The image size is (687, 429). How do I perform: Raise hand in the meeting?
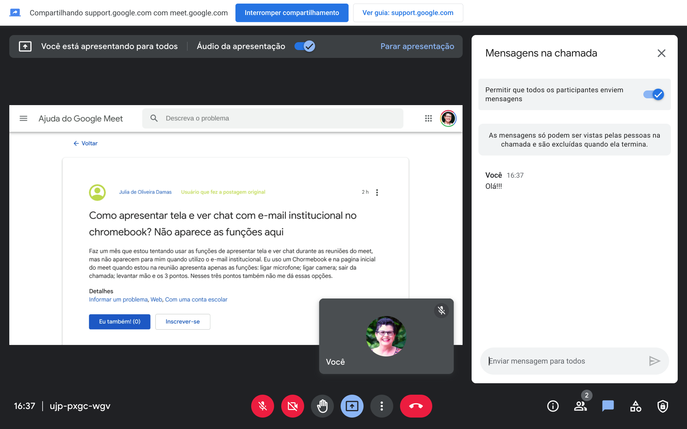click(x=322, y=406)
